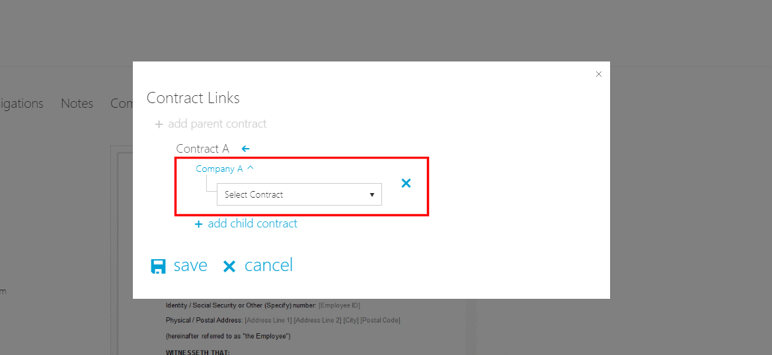Remove the linked contract with blue X

pos(406,183)
